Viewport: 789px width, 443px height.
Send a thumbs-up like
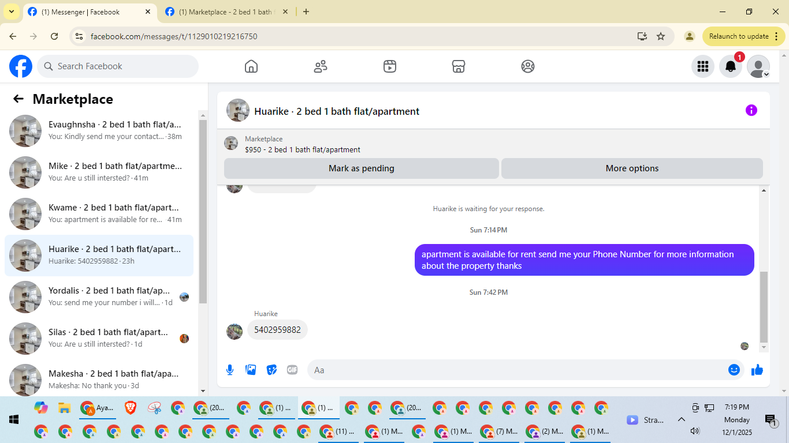[x=757, y=370]
